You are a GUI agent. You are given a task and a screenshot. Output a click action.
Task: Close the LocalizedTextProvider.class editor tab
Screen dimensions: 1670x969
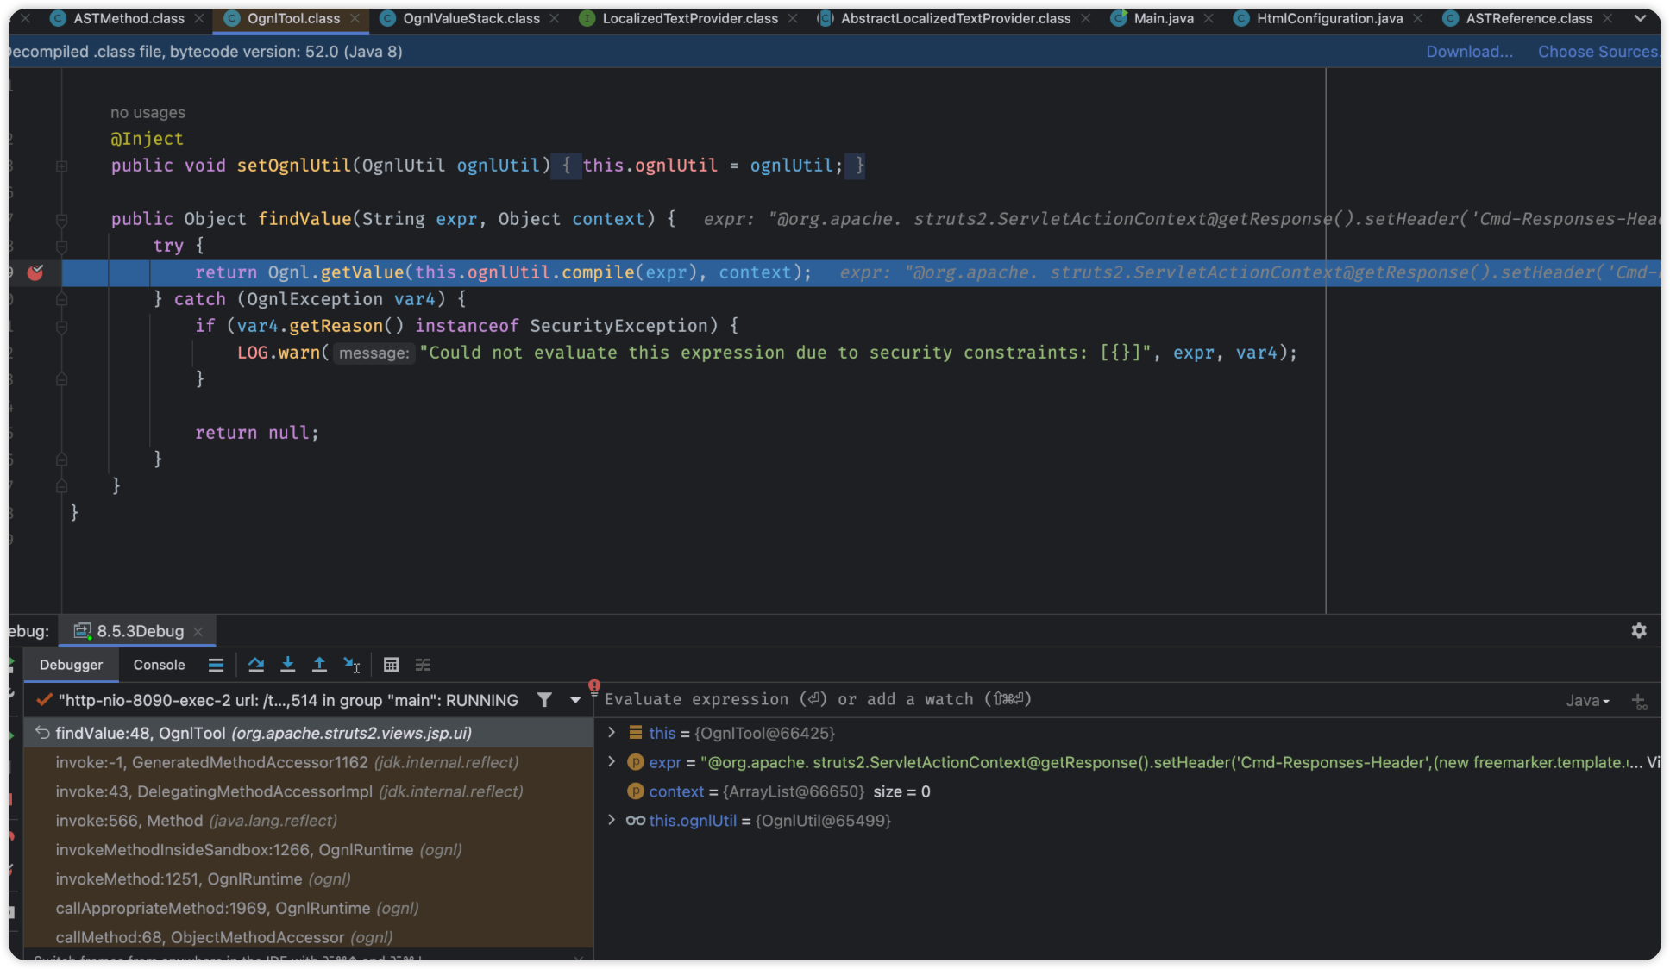coord(792,18)
